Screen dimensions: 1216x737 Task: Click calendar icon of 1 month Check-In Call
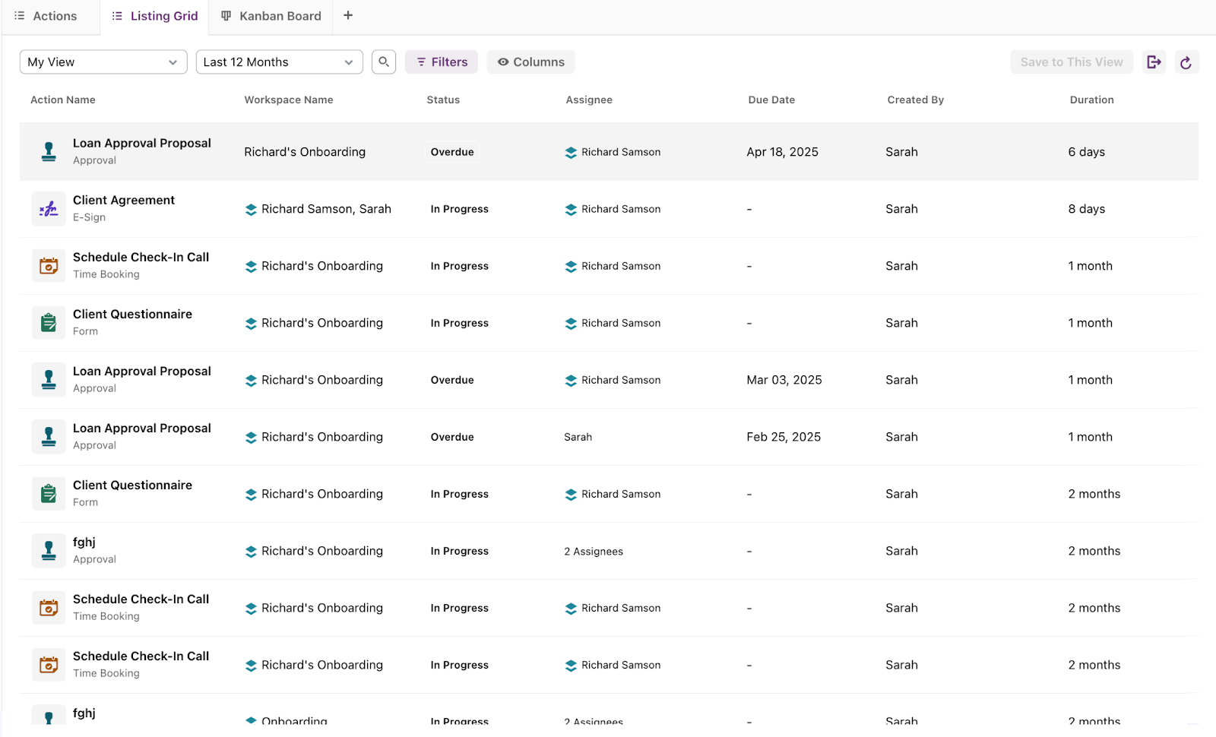49,265
